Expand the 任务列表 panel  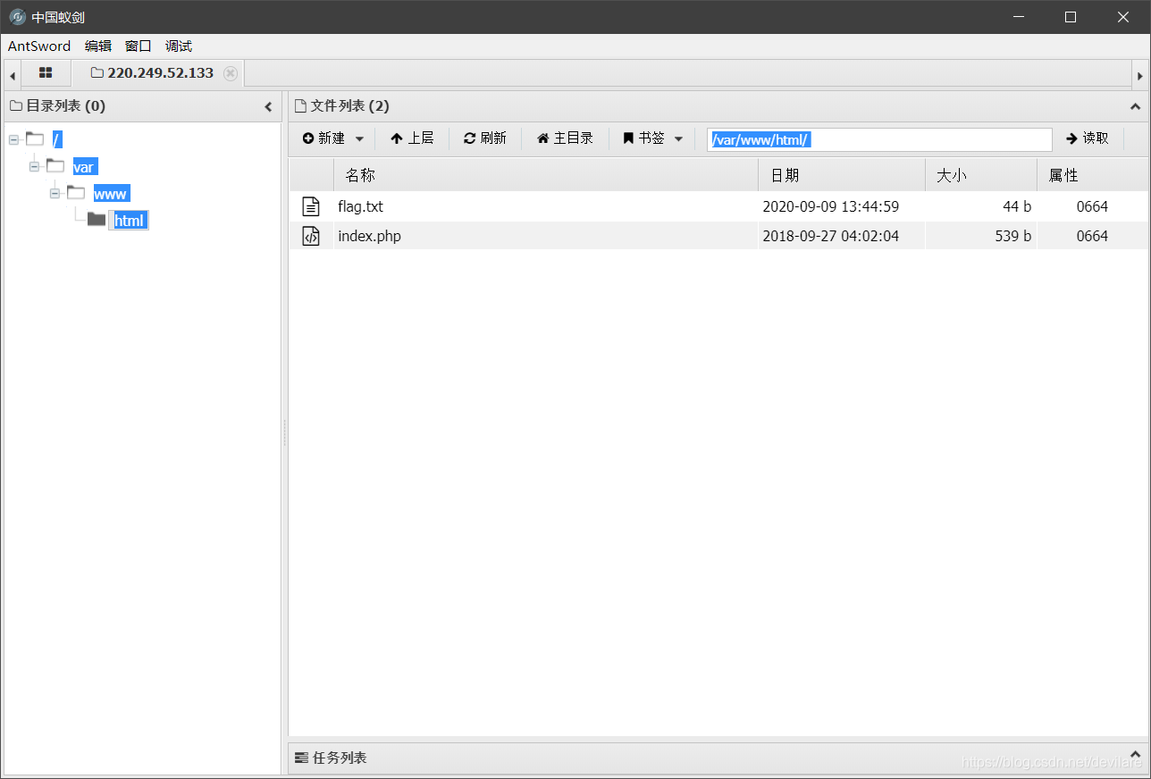[x=1135, y=755]
